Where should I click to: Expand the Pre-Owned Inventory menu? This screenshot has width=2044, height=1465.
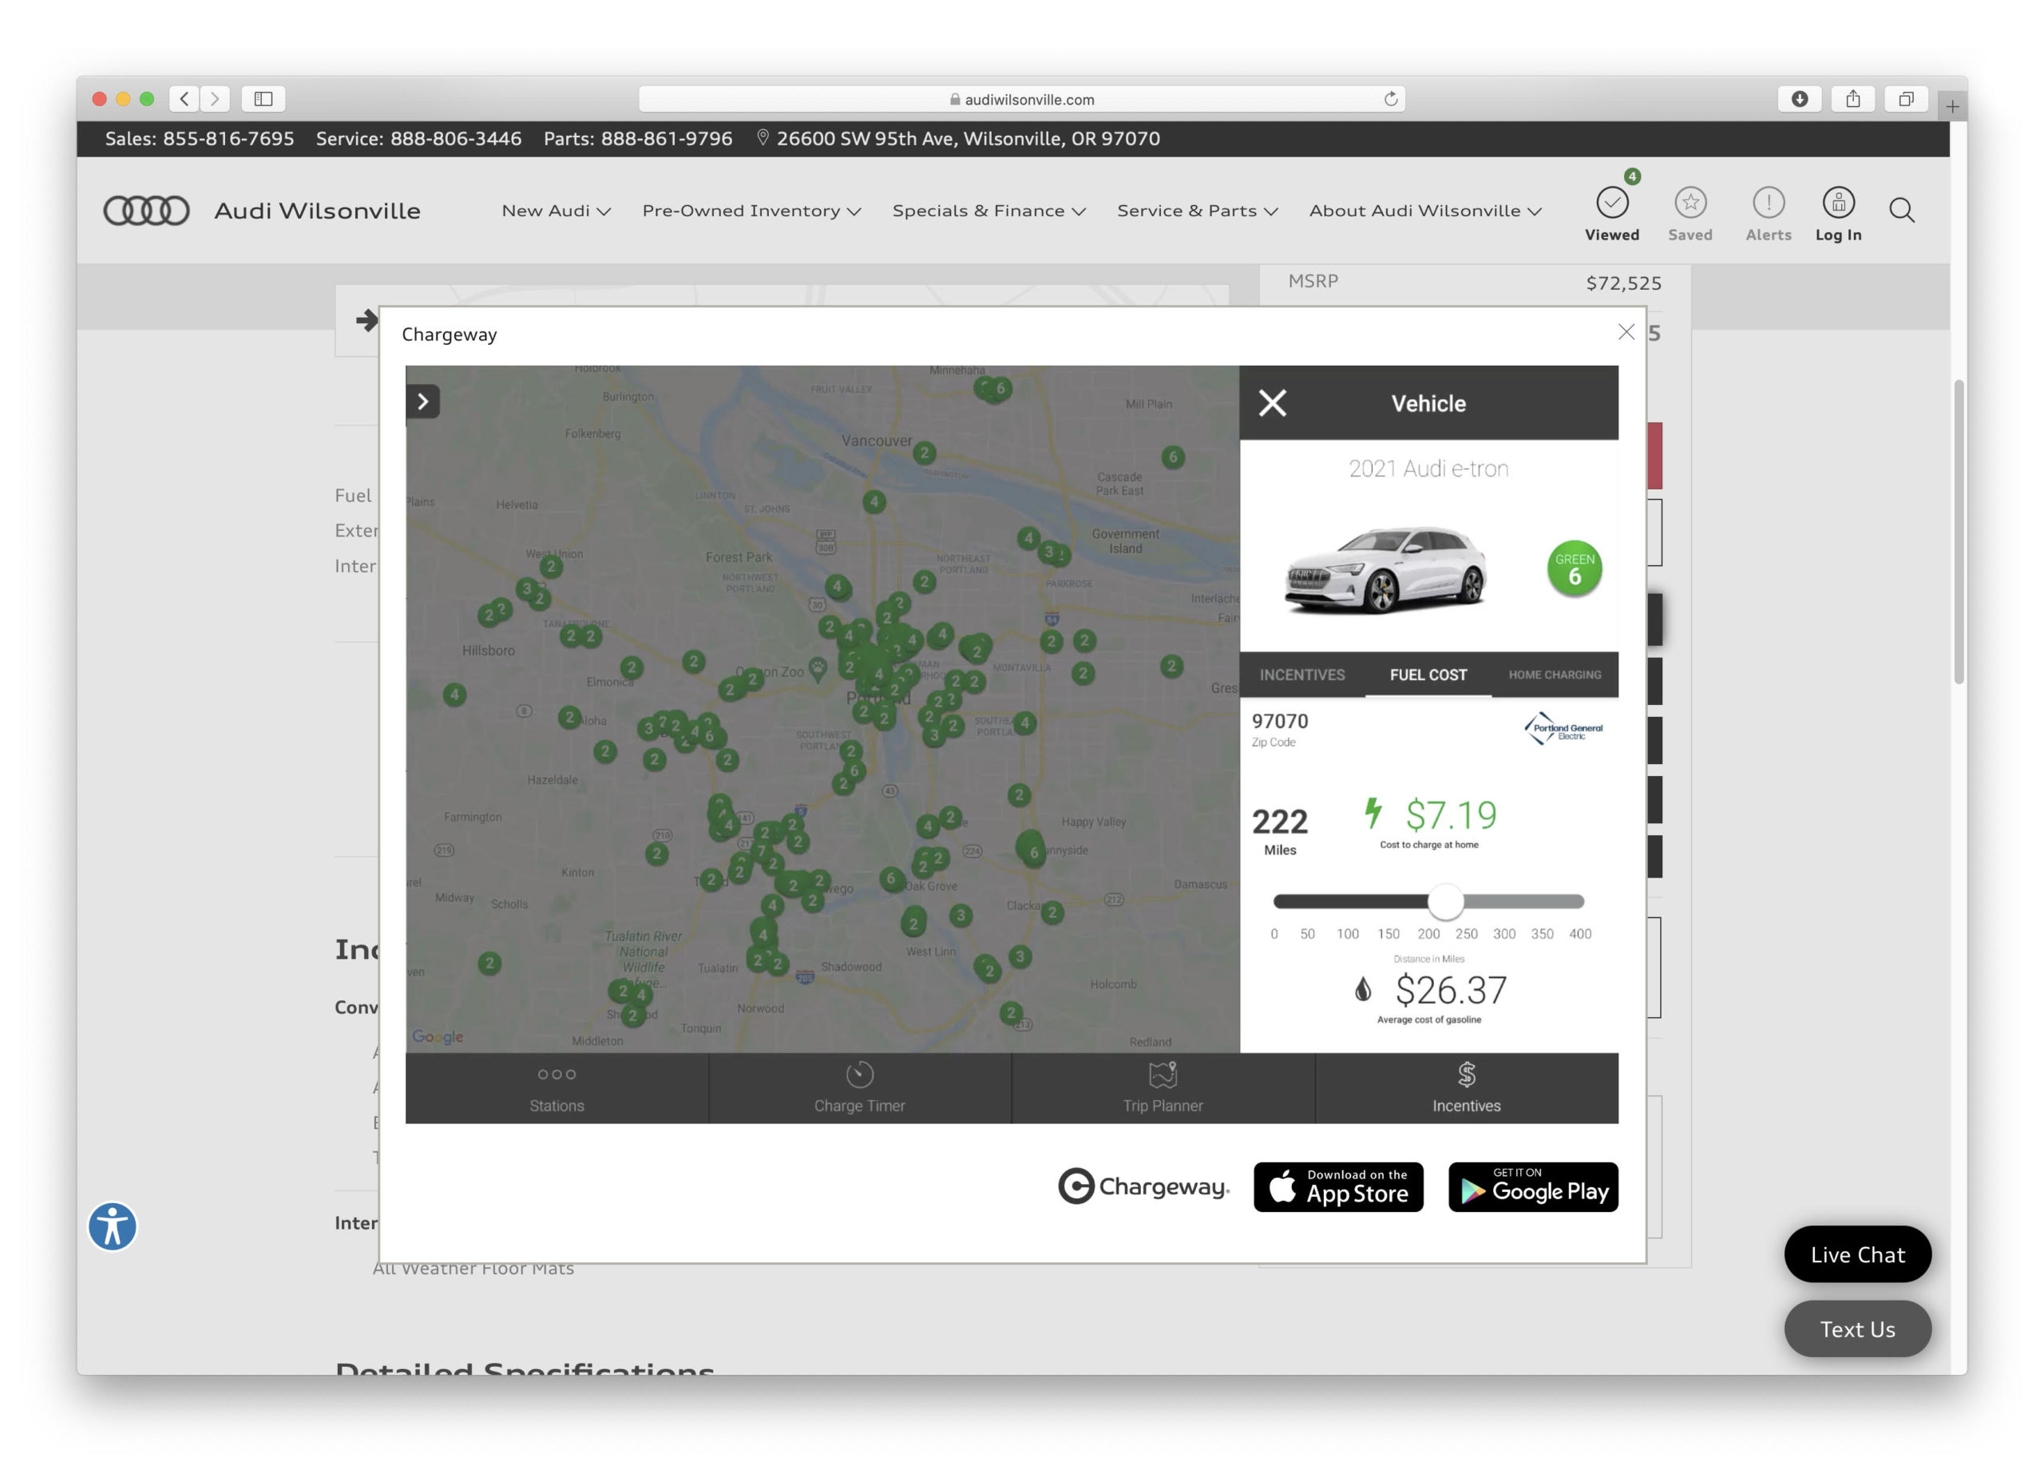click(x=751, y=211)
